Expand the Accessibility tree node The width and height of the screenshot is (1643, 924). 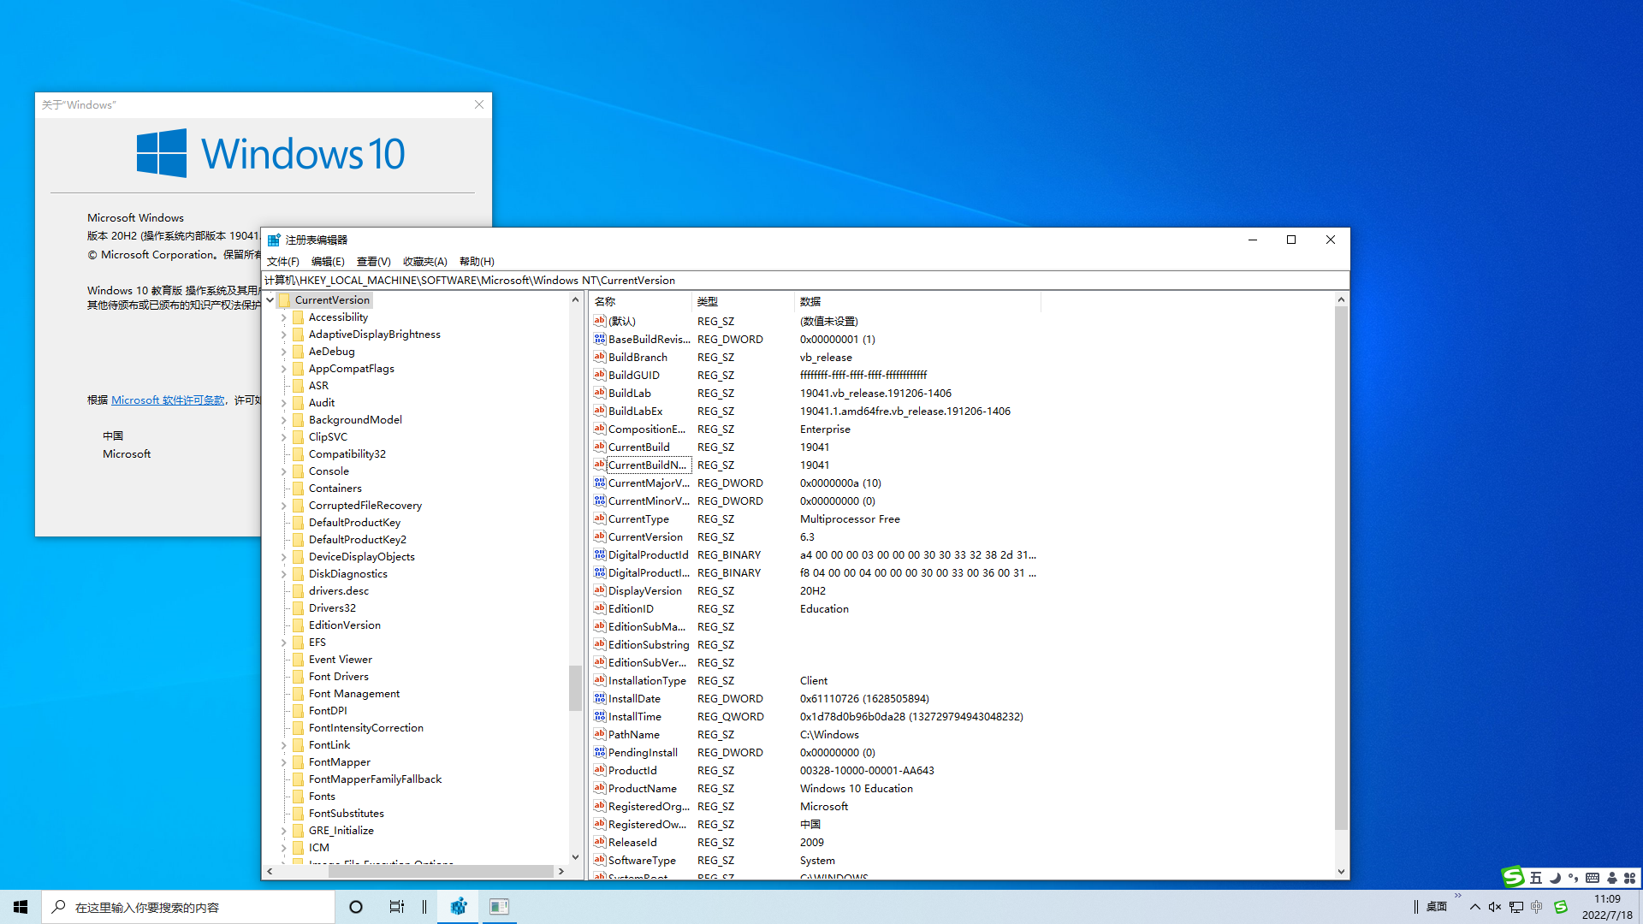(284, 317)
